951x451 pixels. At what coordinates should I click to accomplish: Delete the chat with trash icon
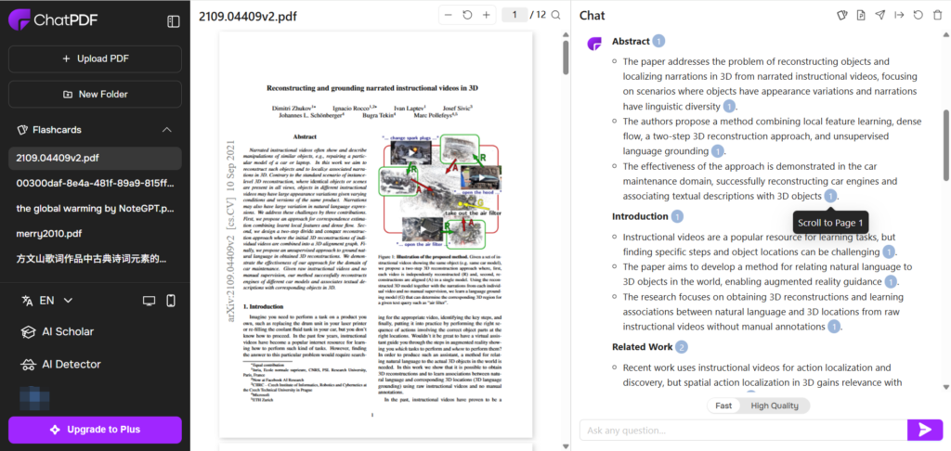pos(937,15)
